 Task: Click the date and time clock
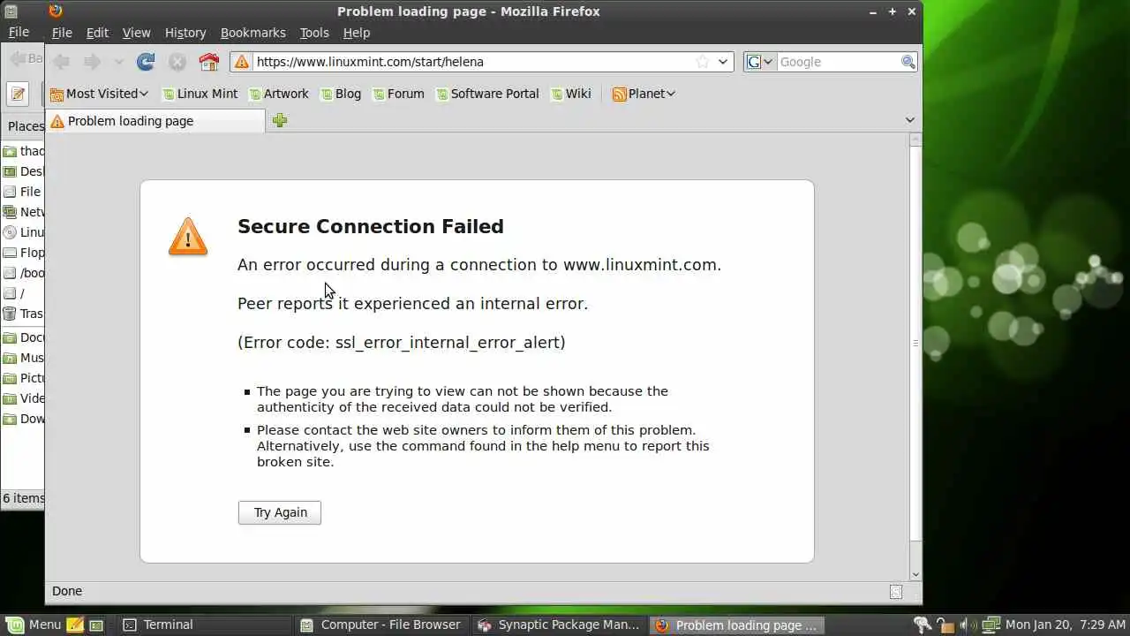coord(1065,625)
